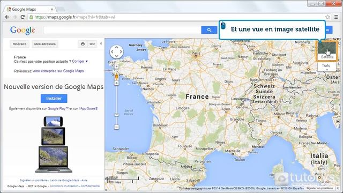Screen dimensions: 343x193
Task: Click the Paris city label on the map
Action: point(196,53)
